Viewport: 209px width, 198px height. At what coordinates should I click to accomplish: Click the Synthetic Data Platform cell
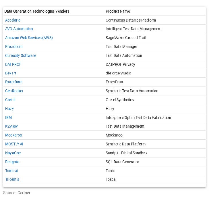pos(125,144)
